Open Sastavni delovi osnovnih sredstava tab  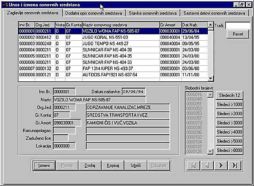(215, 13)
